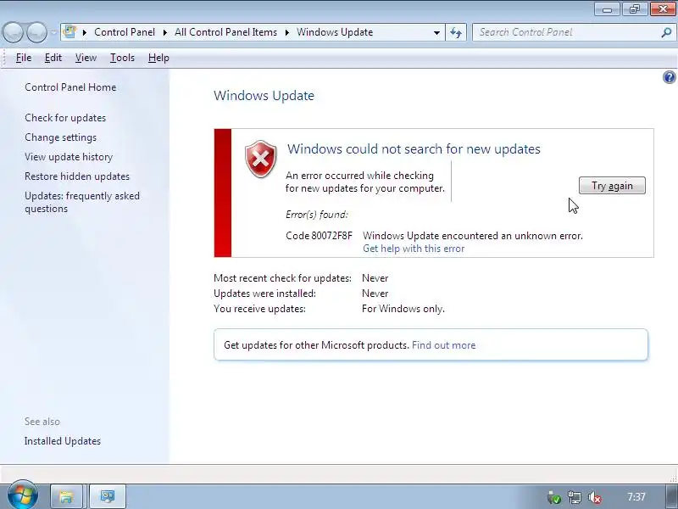Image resolution: width=678 pixels, height=509 pixels.
Task: Open the File menu
Action: [x=24, y=58]
